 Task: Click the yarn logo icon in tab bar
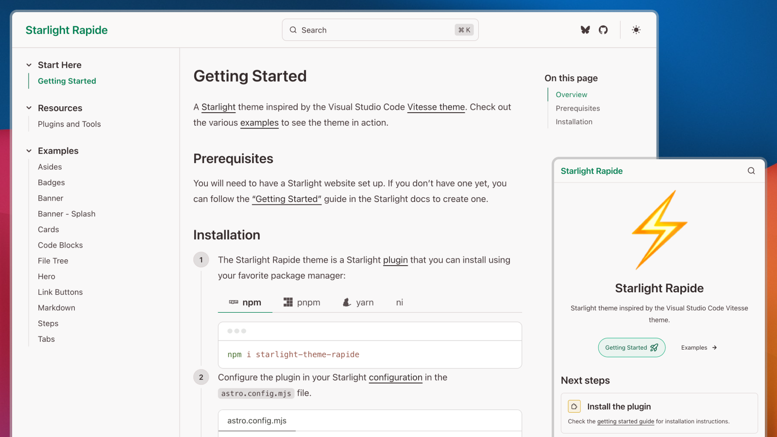pos(347,302)
